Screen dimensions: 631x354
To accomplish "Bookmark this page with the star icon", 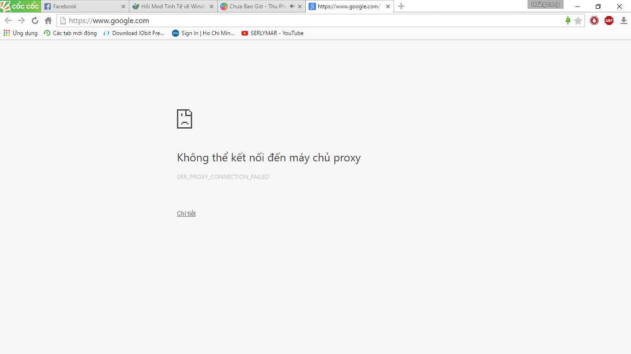I will click(x=578, y=21).
